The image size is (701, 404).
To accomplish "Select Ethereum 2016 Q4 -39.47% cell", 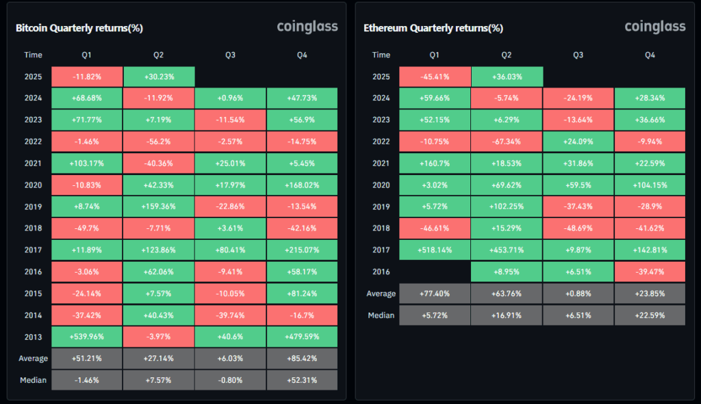I will 650,272.
